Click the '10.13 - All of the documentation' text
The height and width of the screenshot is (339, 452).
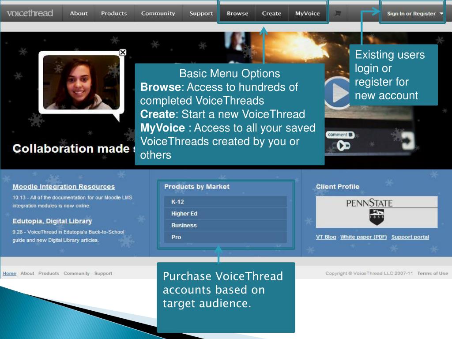pos(72,201)
